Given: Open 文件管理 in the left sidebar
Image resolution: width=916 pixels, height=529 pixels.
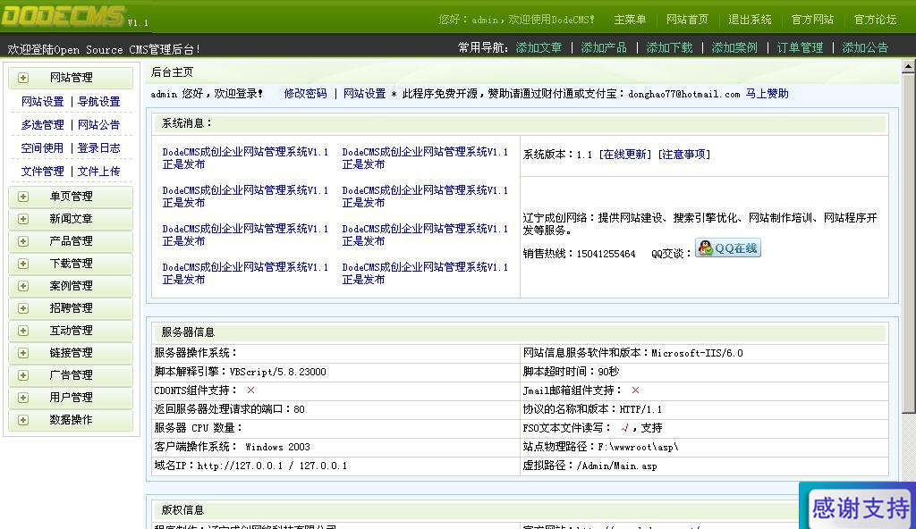Looking at the screenshot, I should tap(43, 172).
